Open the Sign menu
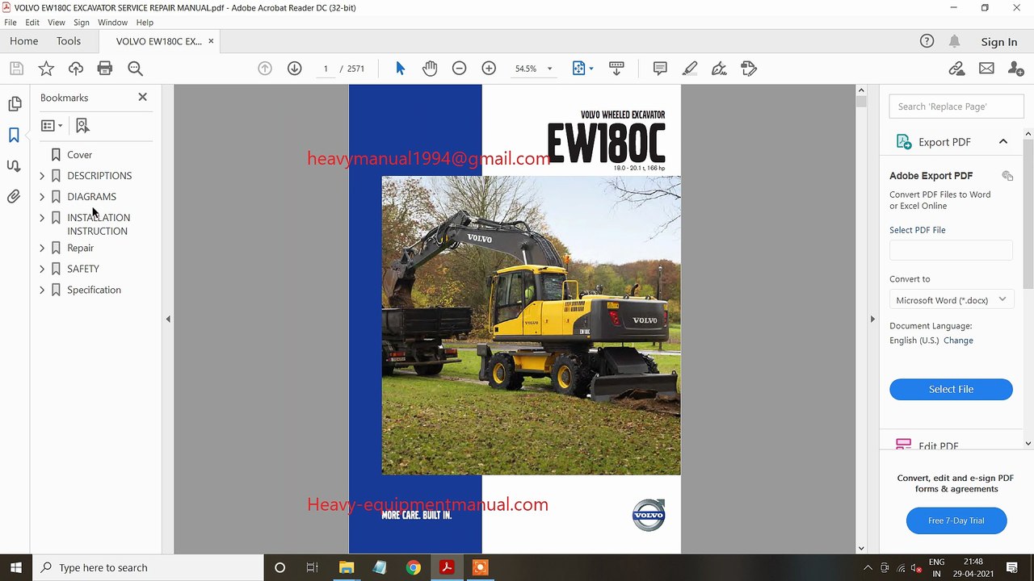 82,23
